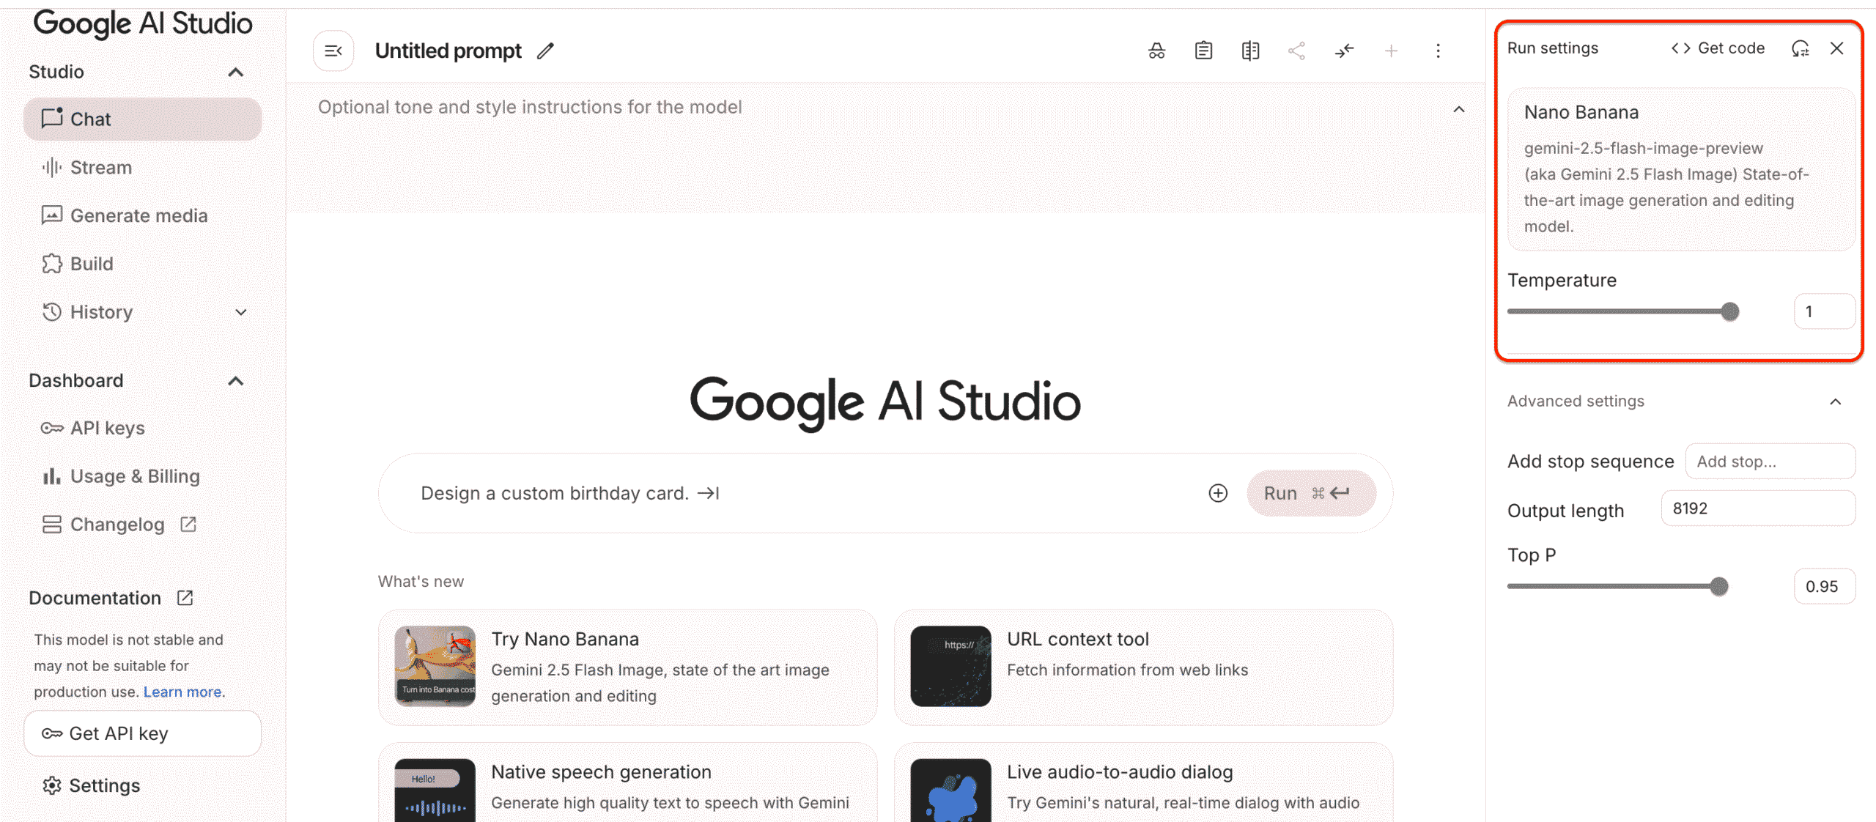The height and width of the screenshot is (822, 1876).
Task: Go to the Stream section
Action: (x=100, y=168)
